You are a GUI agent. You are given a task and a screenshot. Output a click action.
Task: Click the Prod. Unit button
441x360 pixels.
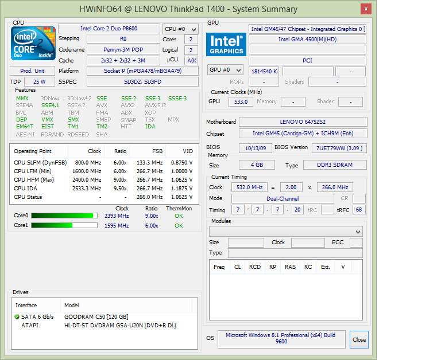coord(32,71)
